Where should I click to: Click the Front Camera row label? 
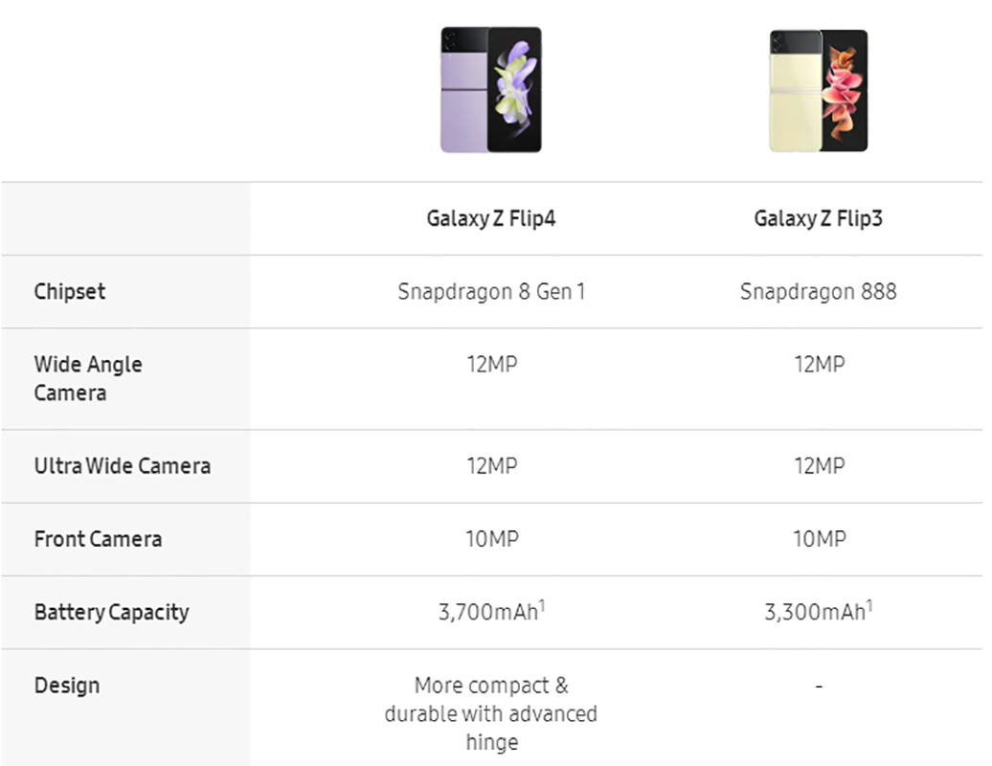coord(98,539)
